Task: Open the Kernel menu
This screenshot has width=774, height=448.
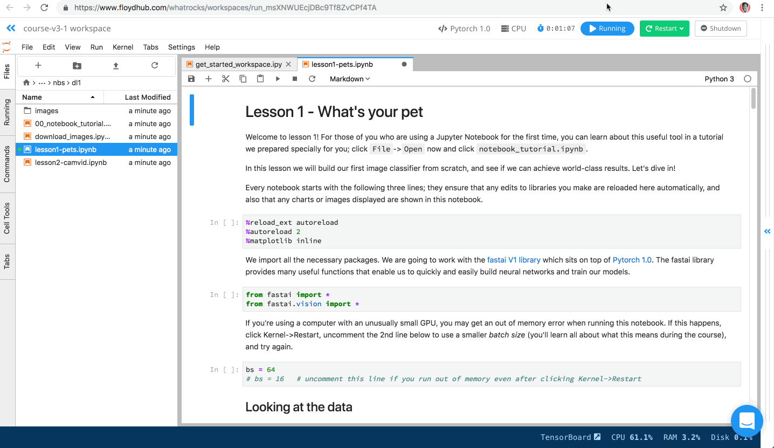Action: coord(123,47)
